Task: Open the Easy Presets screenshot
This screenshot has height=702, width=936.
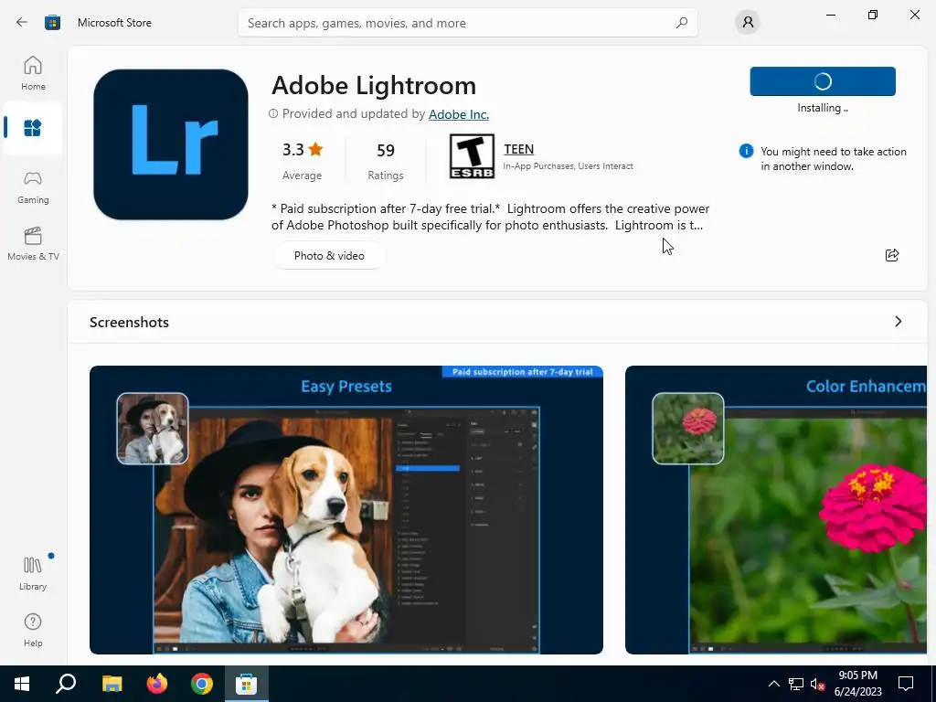Action: [x=346, y=510]
